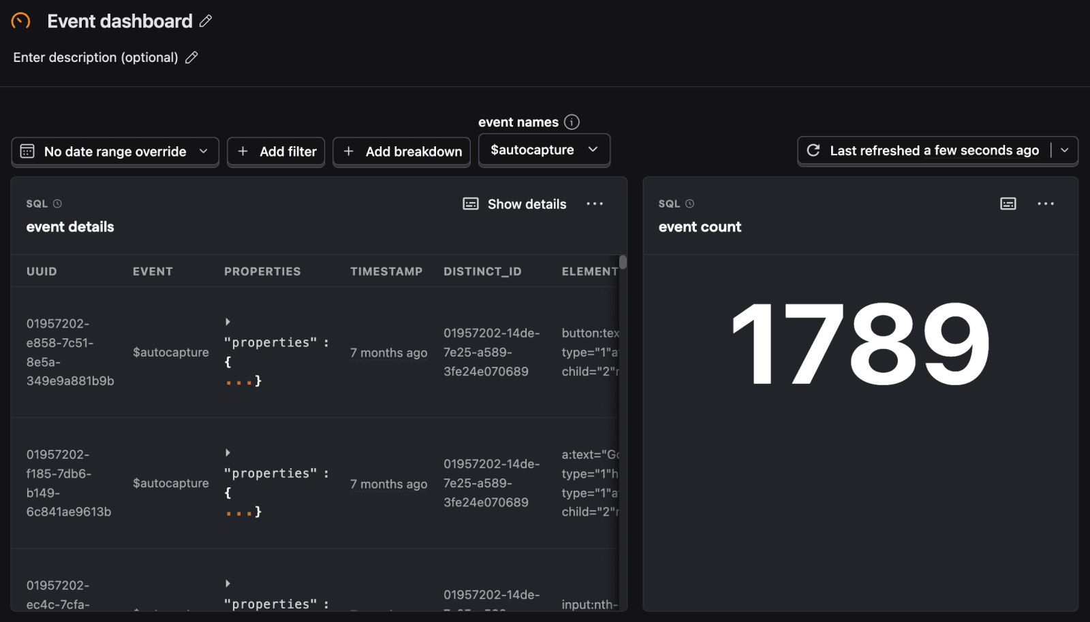Click distinct_id cell in second row
1090x622 pixels.
(491, 483)
